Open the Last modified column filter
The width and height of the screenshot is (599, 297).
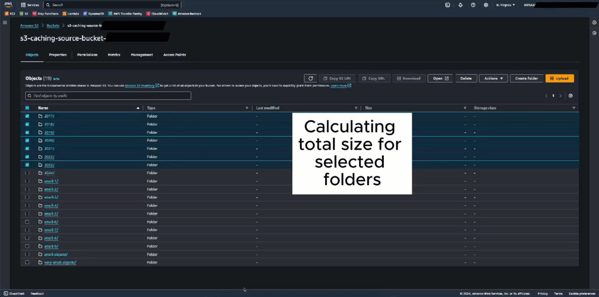tap(356, 108)
